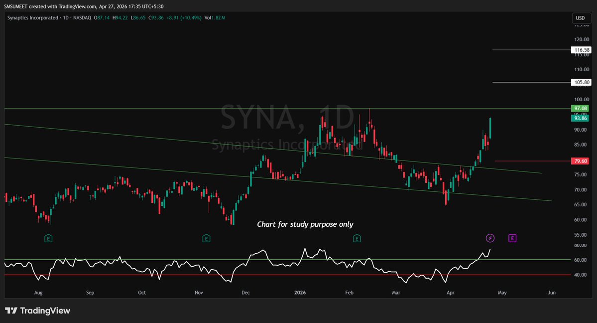
Task: Click the green earnings marker near August
Action: click(48, 238)
